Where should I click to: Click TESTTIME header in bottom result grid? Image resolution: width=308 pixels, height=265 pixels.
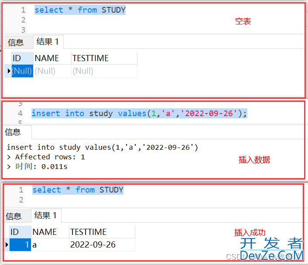tap(102, 232)
